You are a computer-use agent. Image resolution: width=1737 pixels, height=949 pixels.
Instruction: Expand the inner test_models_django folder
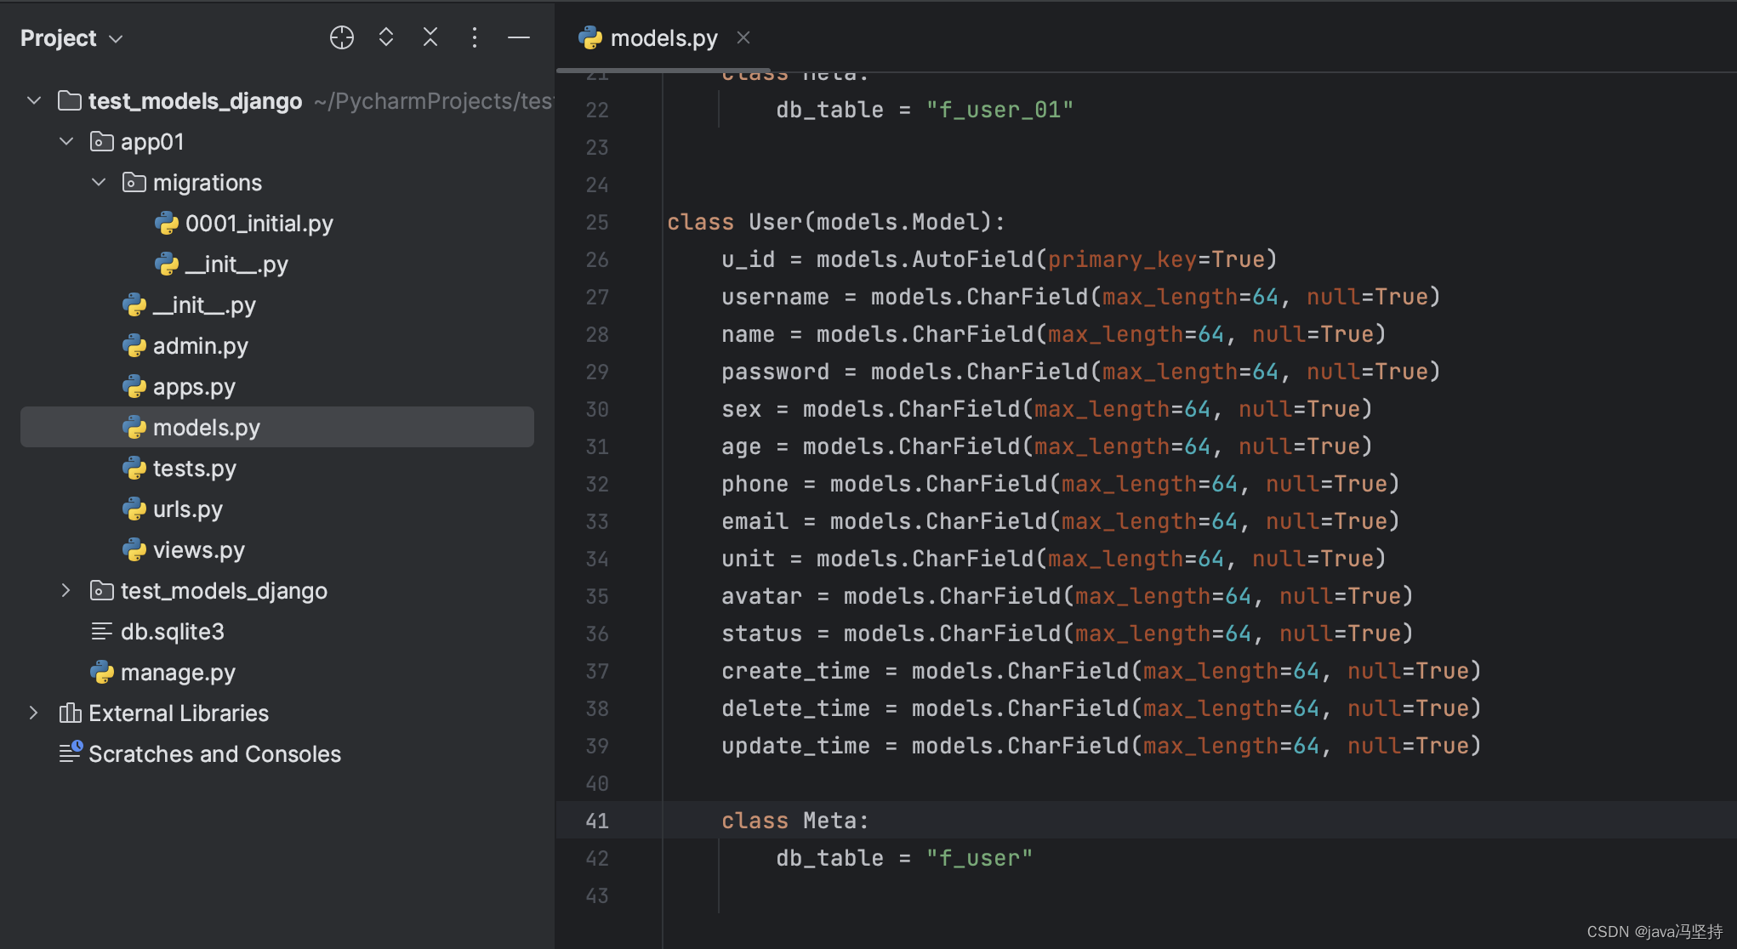(x=66, y=590)
